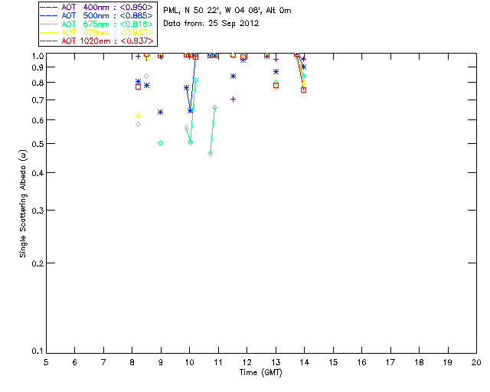The width and height of the screenshot is (490, 392).
Task: Click x-axis tick label '6'
Action: tap(75, 362)
